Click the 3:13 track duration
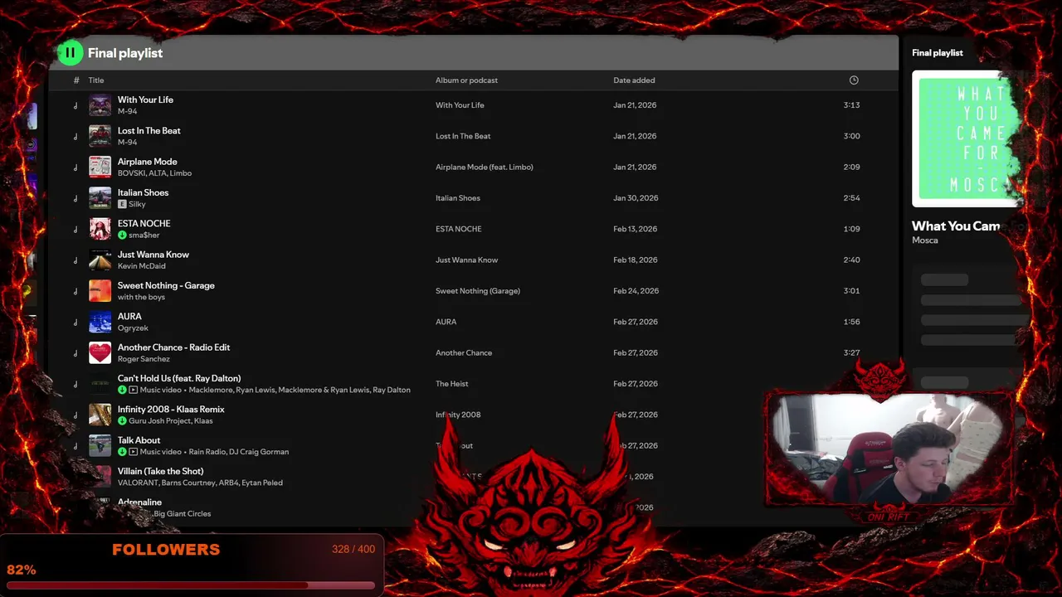This screenshot has height=597, width=1062. click(x=851, y=105)
